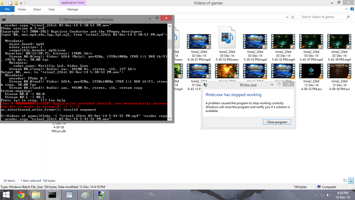
Task: Refresh the Videos of games folder
Action: [x=293, y=17]
